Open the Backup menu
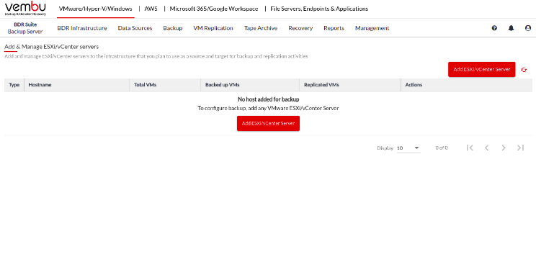The height and width of the screenshot is (280, 536). coord(173,28)
